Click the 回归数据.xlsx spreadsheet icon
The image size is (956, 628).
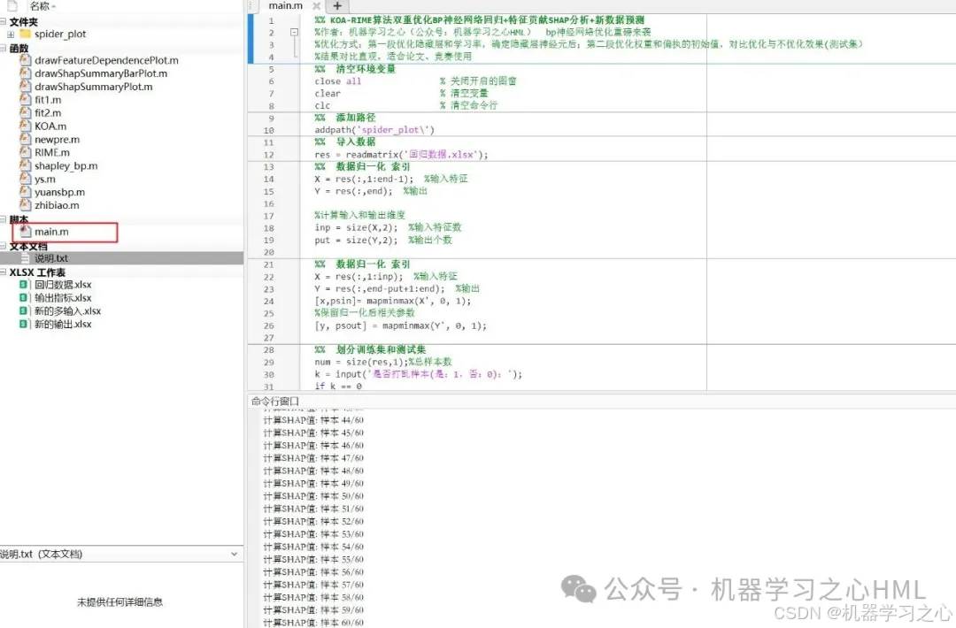(x=23, y=285)
